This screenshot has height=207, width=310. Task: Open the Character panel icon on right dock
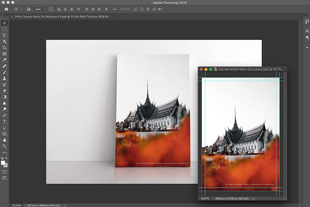click(307, 31)
